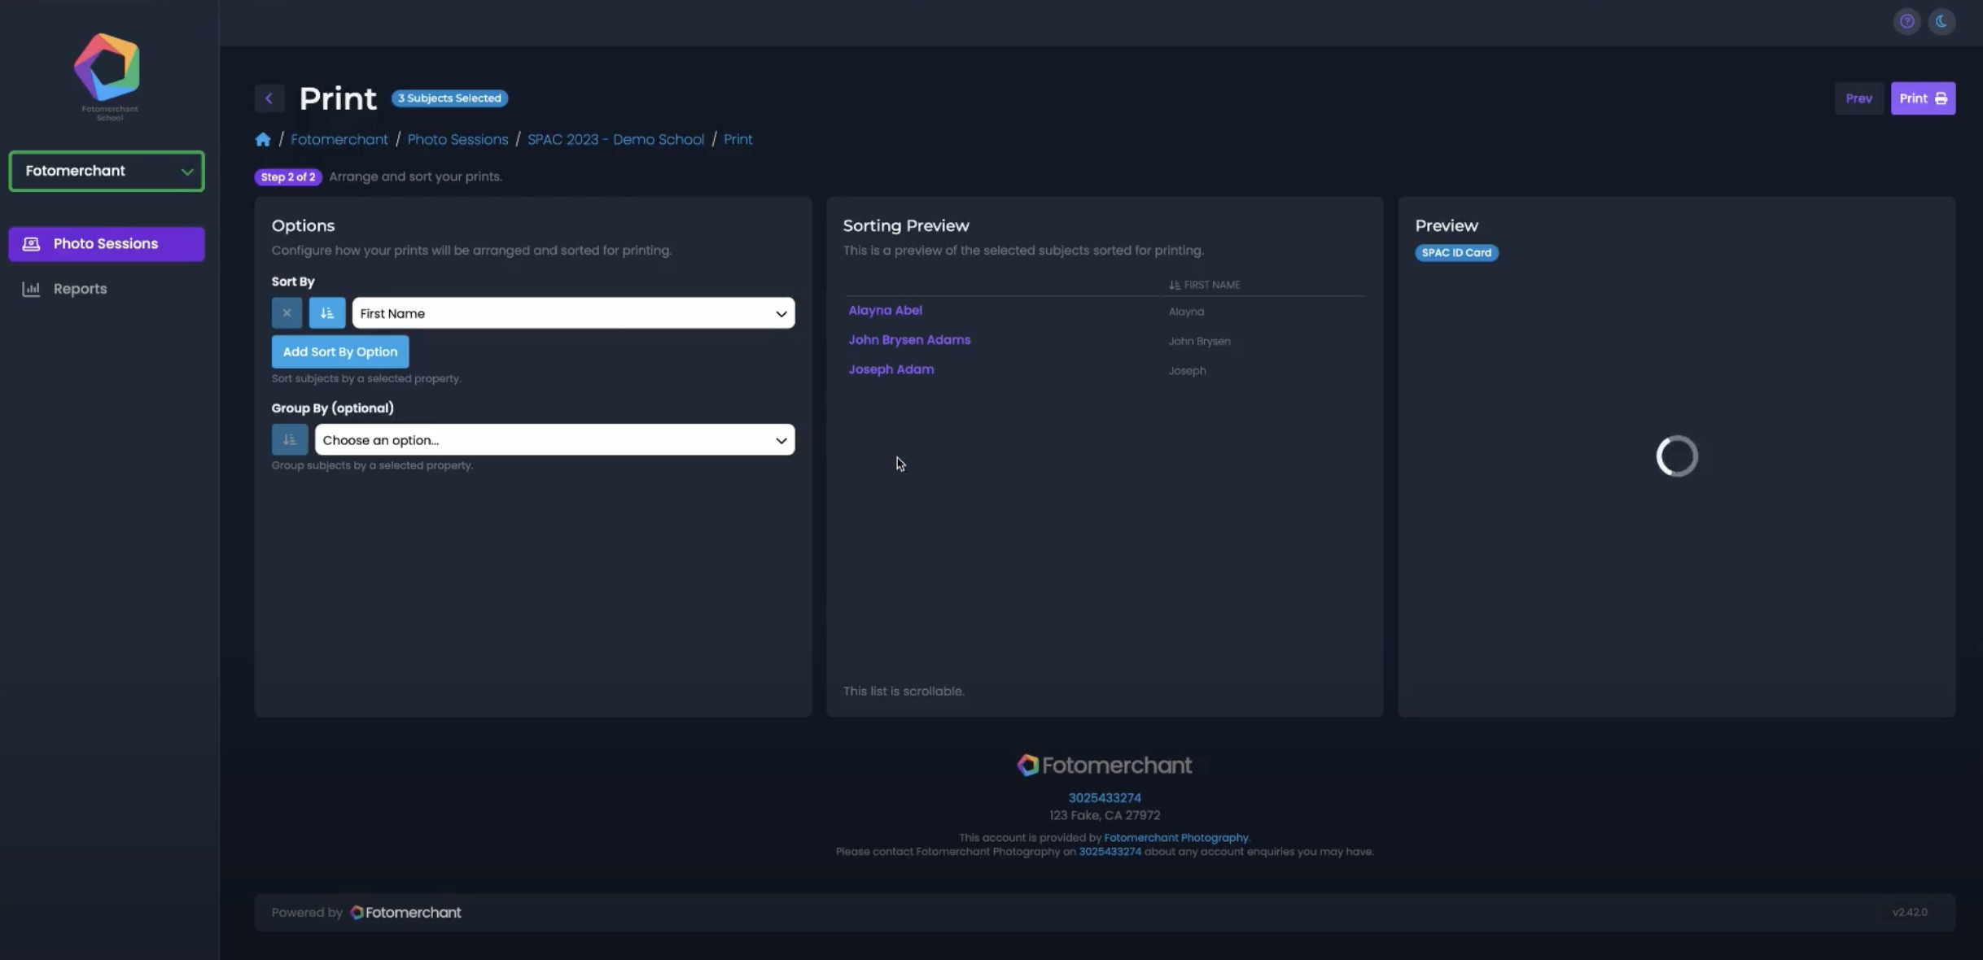The width and height of the screenshot is (1983, 960).
Task: Open the Group By option dropdown
Action: click(554, 440)
